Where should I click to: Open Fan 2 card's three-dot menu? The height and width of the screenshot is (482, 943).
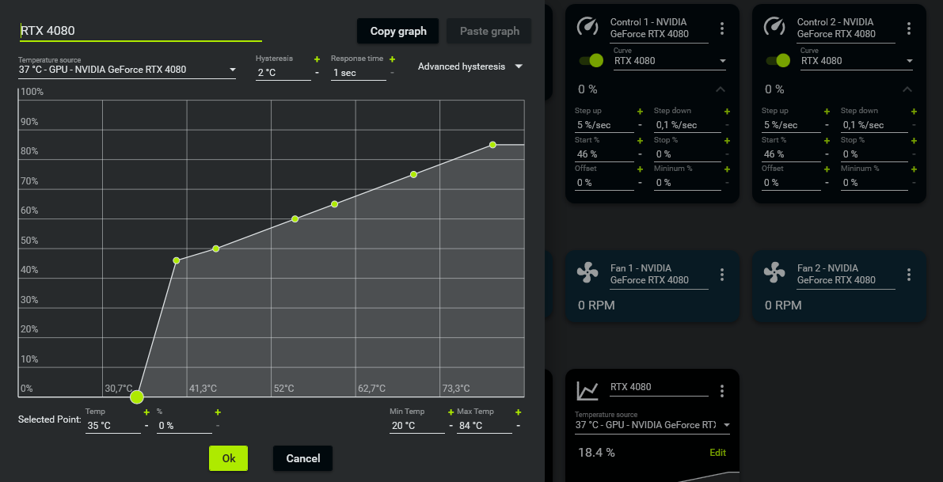point(909,275)
